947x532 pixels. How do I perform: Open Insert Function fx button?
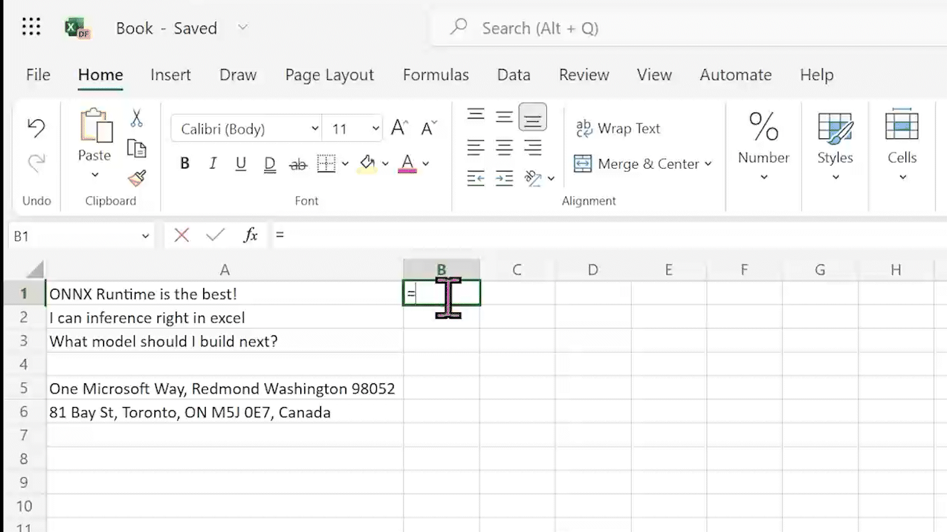(251, 235)
